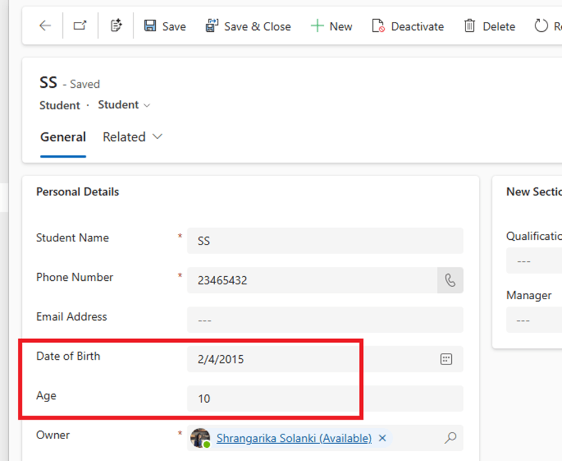Click Save & Close in toolbar
Screen dimensions: 562x461
point(248,26)
